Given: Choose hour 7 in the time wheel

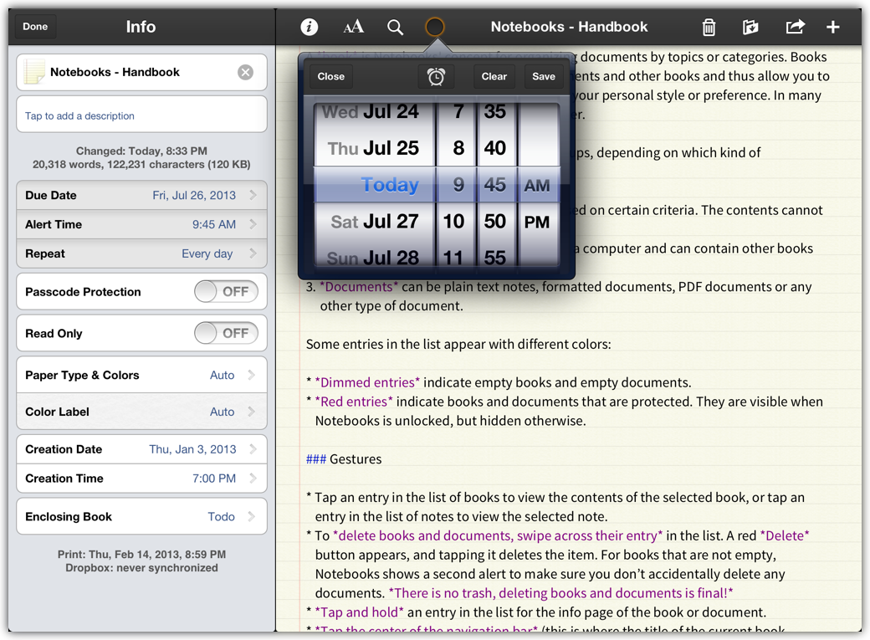Looking at the screenshot, I should [458, 112].
